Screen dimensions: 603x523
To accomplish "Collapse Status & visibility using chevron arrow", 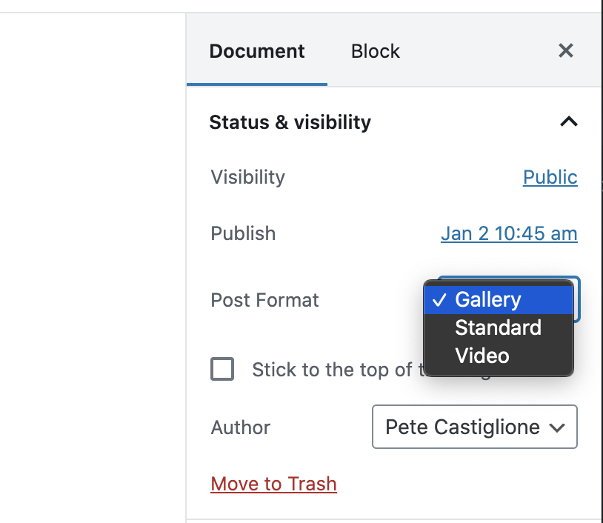I will pos(569,121).
